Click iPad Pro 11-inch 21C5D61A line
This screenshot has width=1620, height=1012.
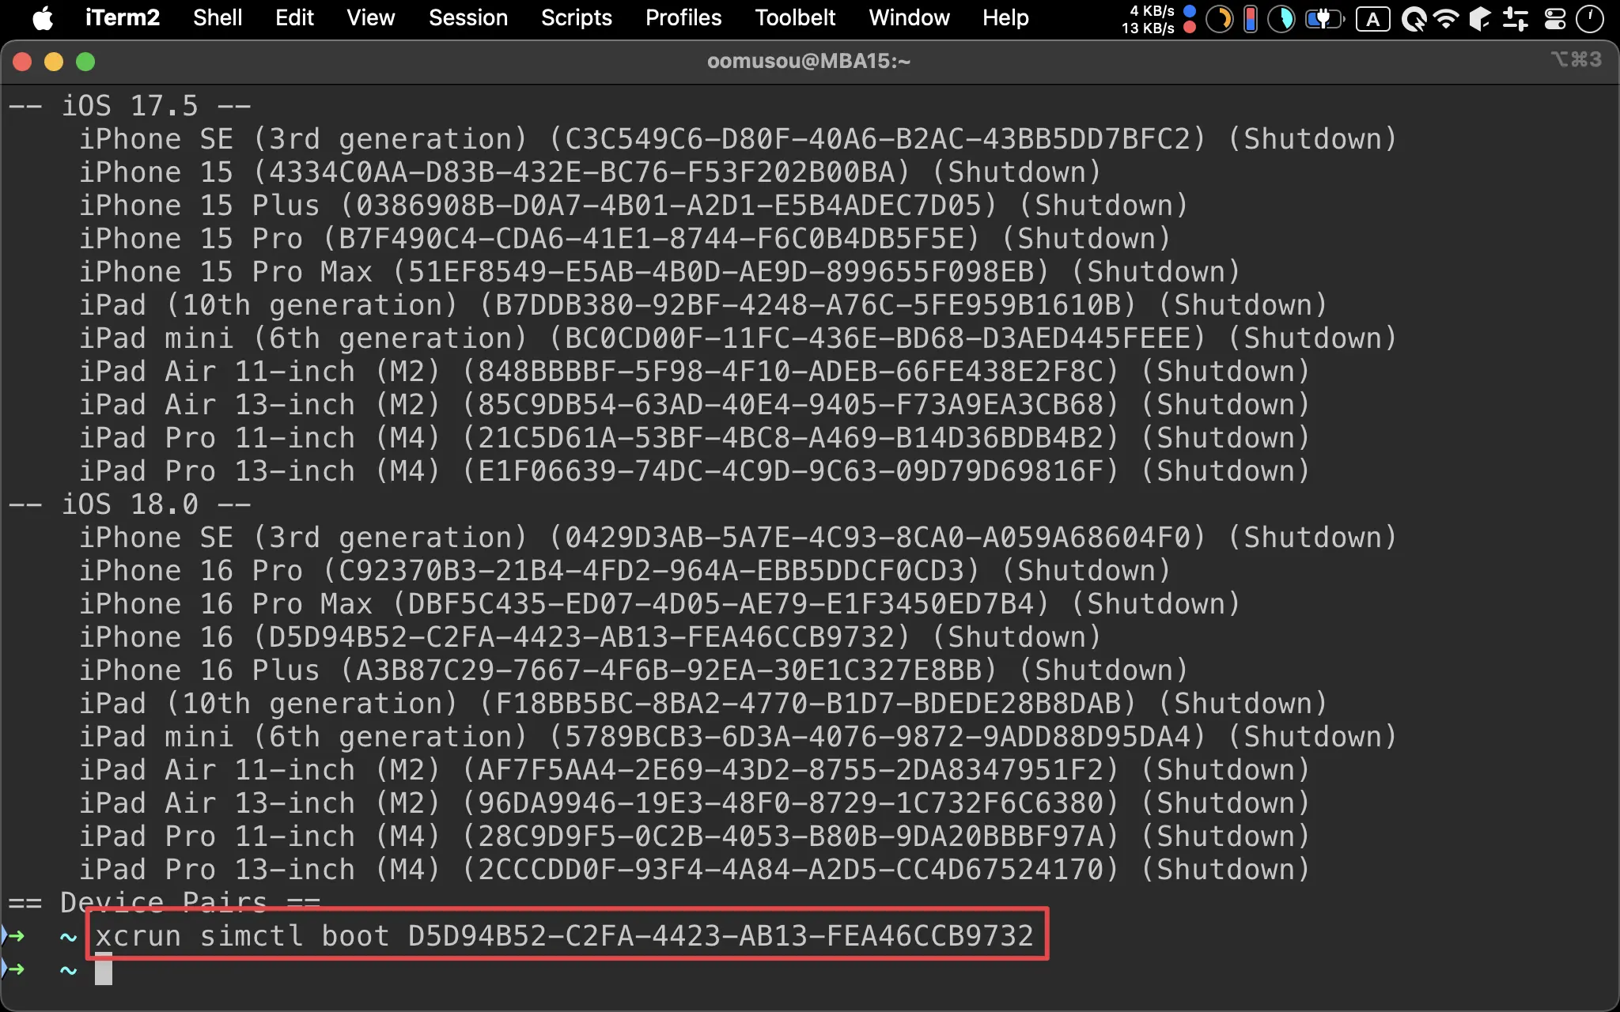[695, 438]
